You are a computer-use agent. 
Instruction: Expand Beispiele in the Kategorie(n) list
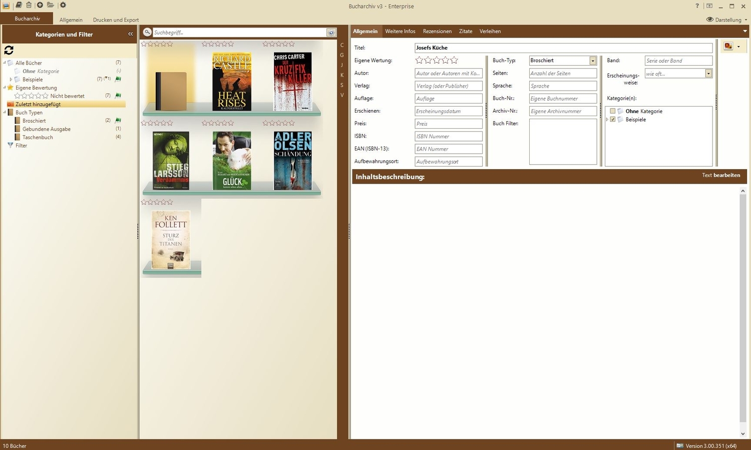pos(607,120)
